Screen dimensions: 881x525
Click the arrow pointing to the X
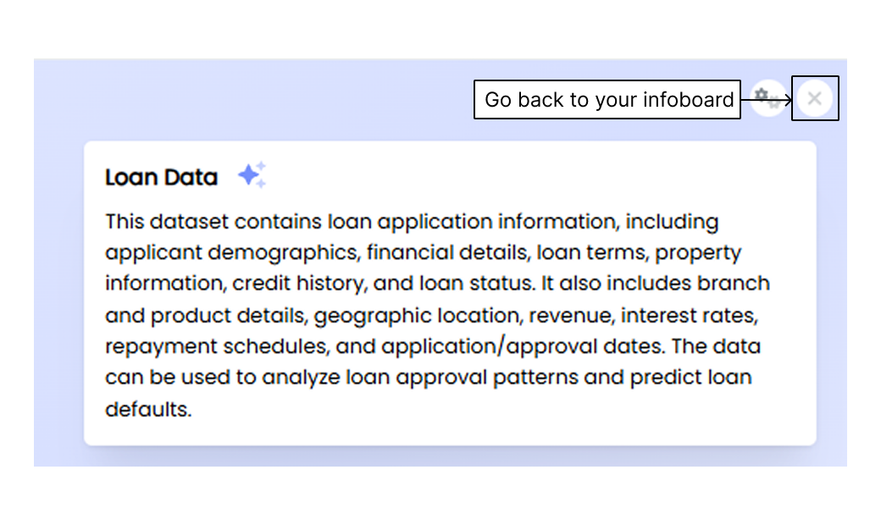(x=767, y=100)
